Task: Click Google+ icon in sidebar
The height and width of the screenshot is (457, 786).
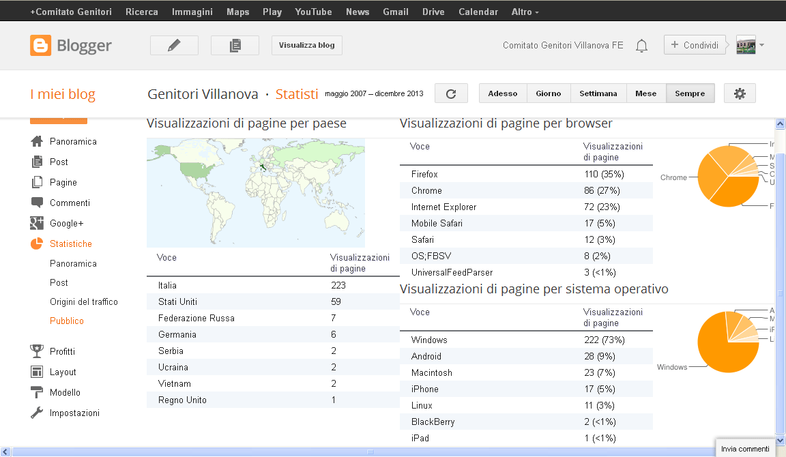Action: pyautogui.click(x=37, y=223)
